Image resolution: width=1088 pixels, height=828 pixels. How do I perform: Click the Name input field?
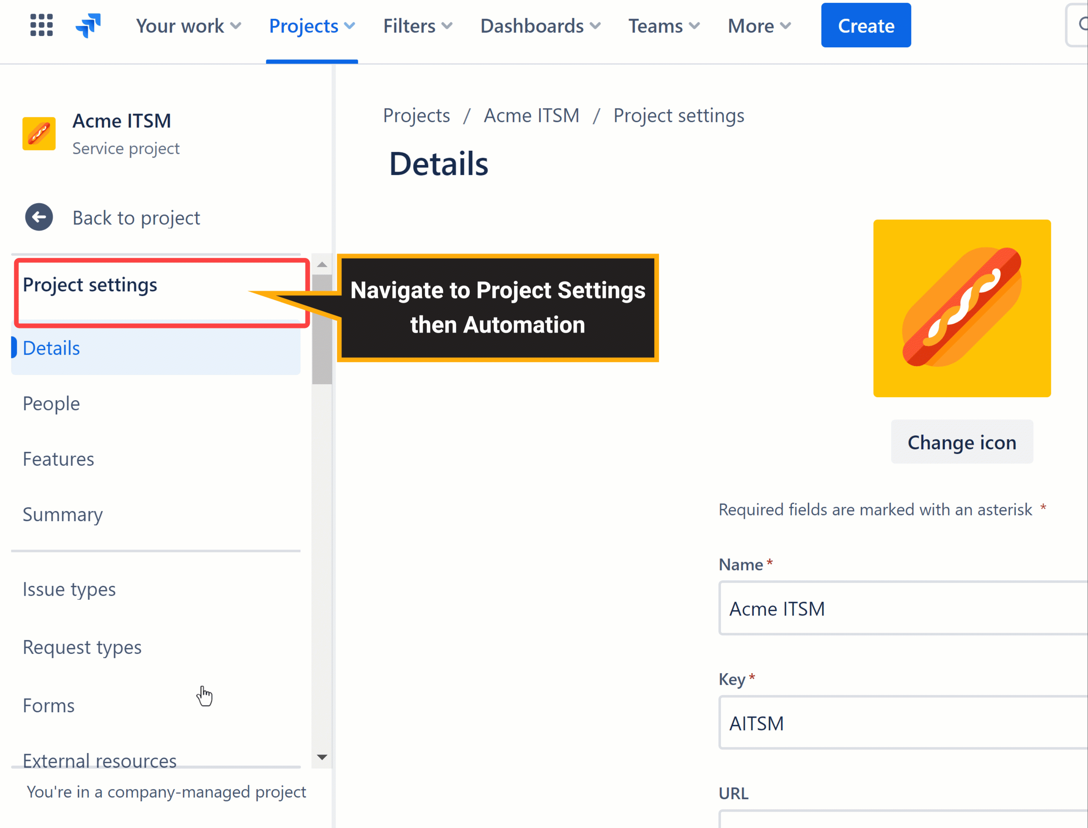[903, 608]
